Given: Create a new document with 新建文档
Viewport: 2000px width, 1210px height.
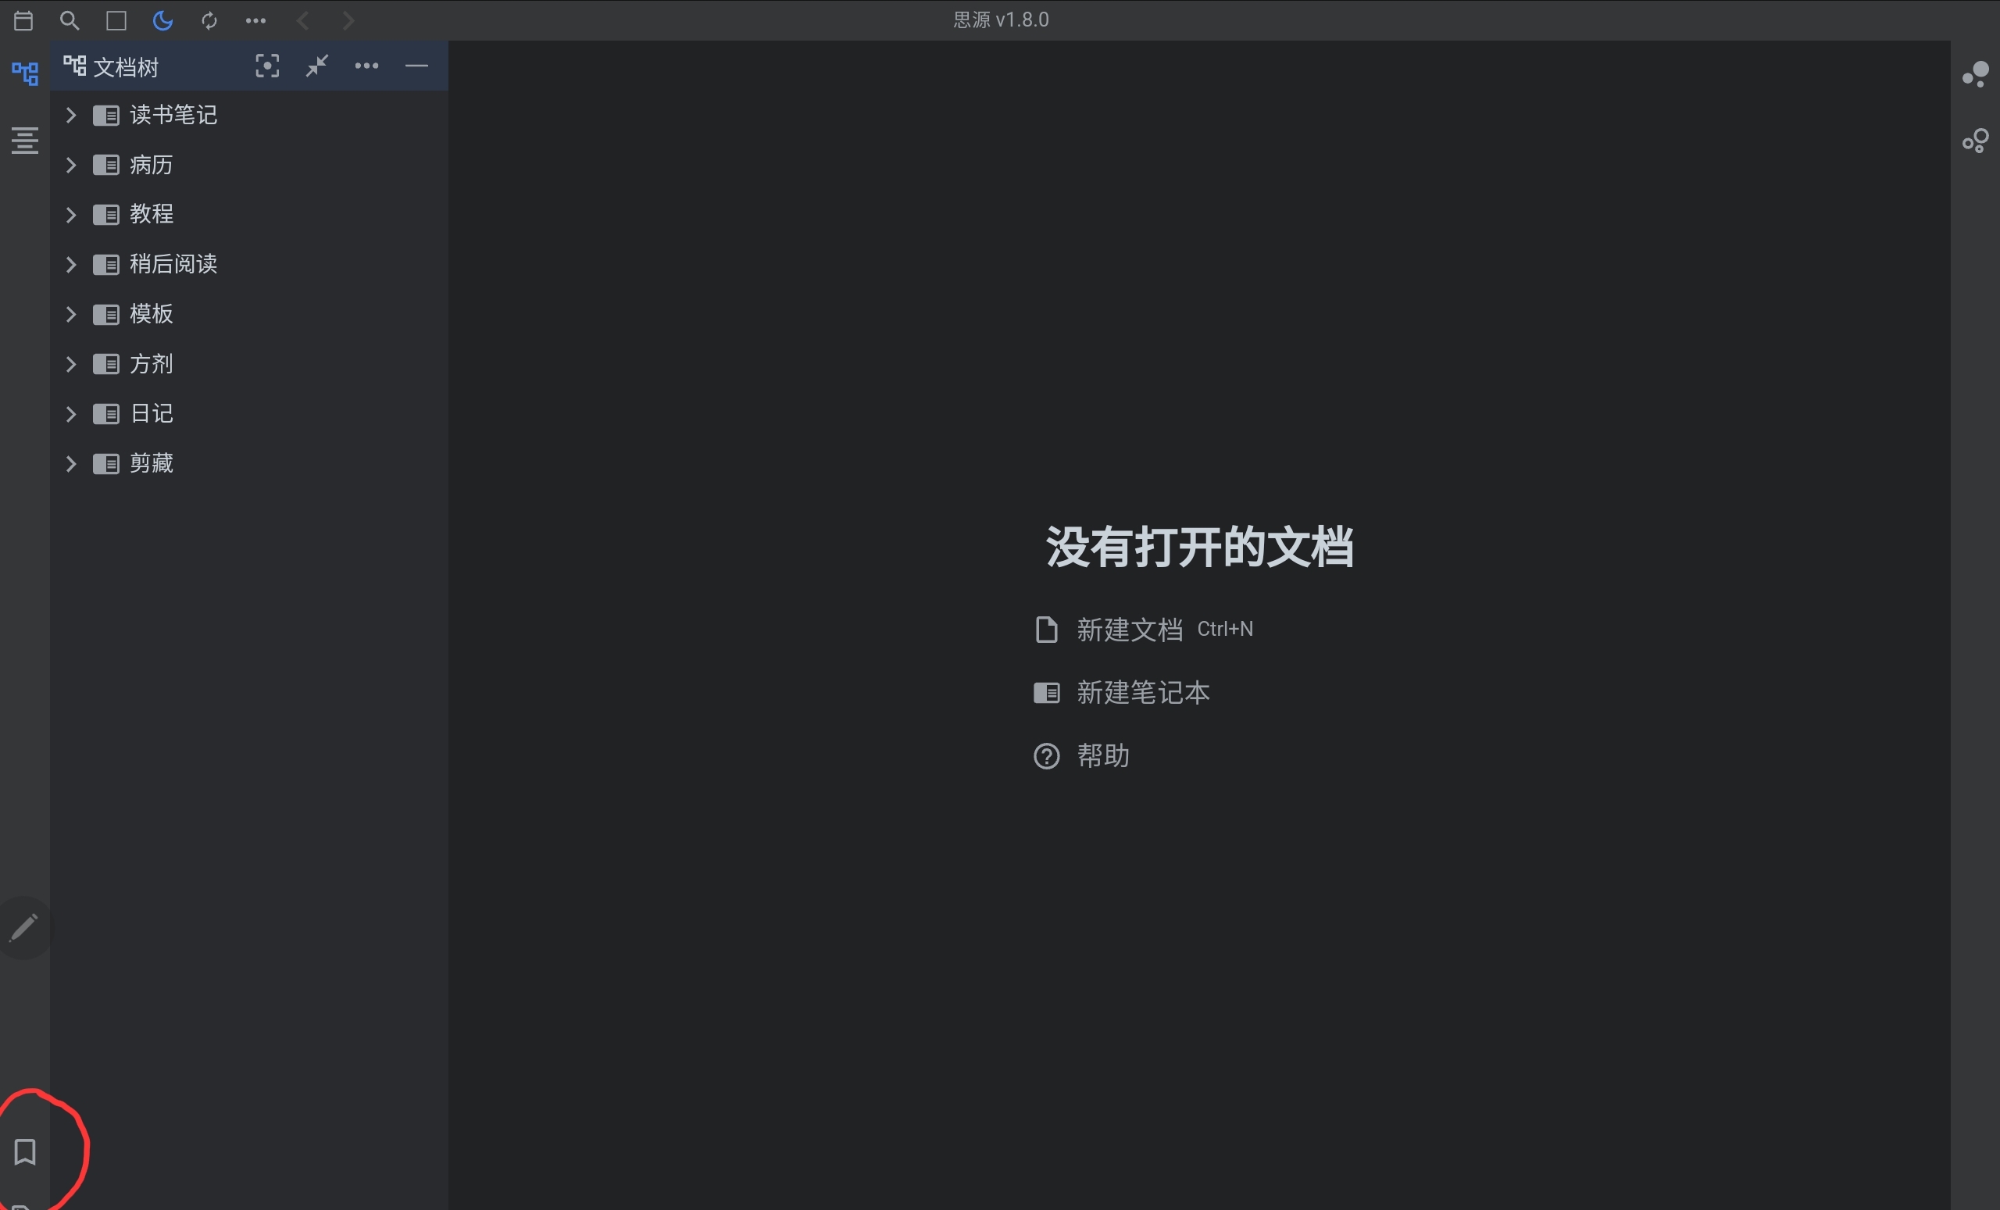Looking at the screenshot, I should point(1129,628).
